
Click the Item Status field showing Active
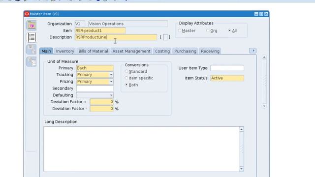click(227, 78)
